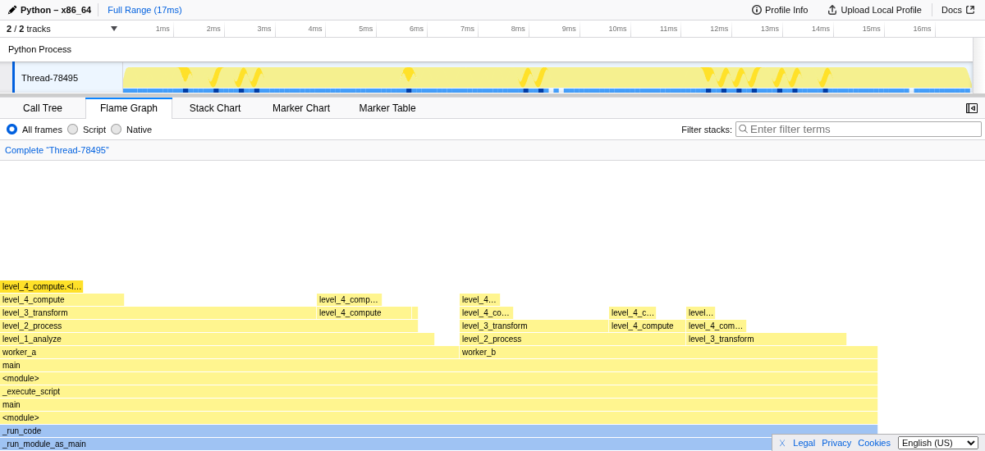Click the Python Process track header
The image size is (985, 451).
(x=39, y=49)
